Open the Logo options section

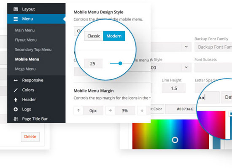click(36, 109)
